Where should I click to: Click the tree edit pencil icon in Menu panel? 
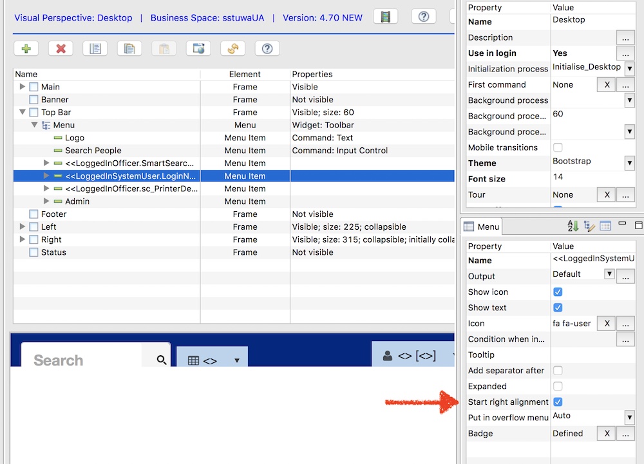coord(589,226)
